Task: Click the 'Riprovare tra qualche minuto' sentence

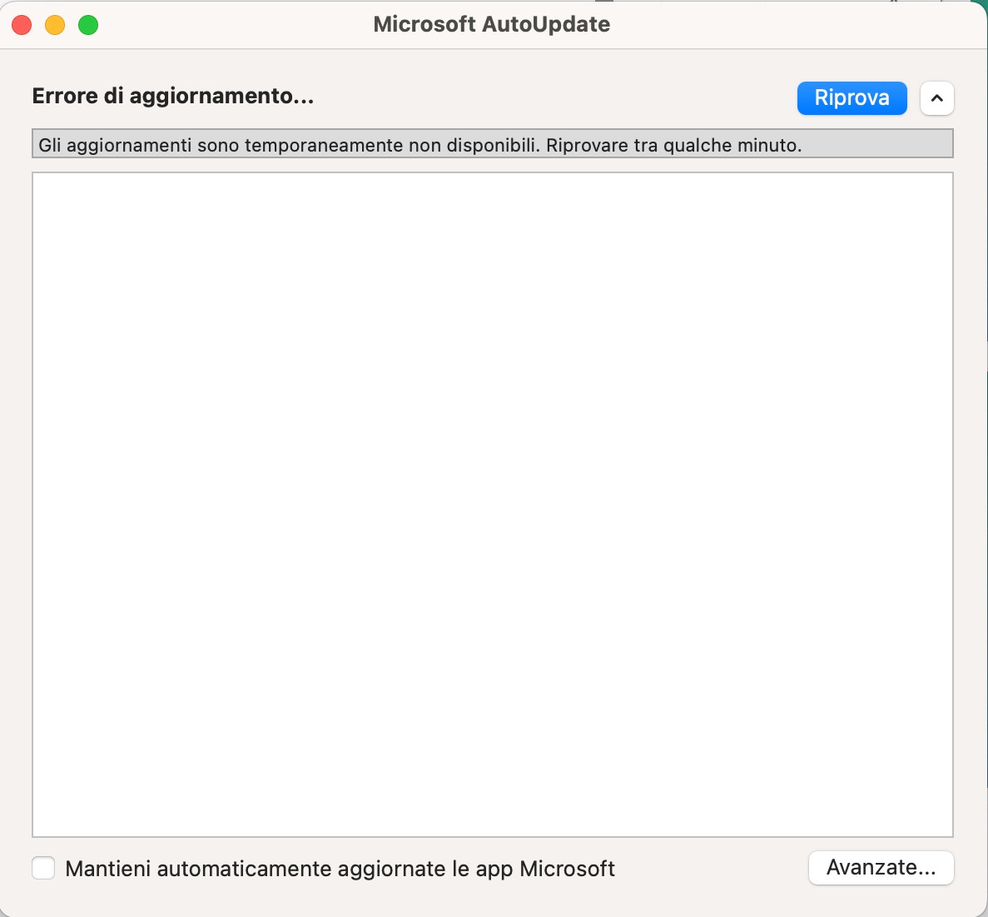Action: (673, 145)
